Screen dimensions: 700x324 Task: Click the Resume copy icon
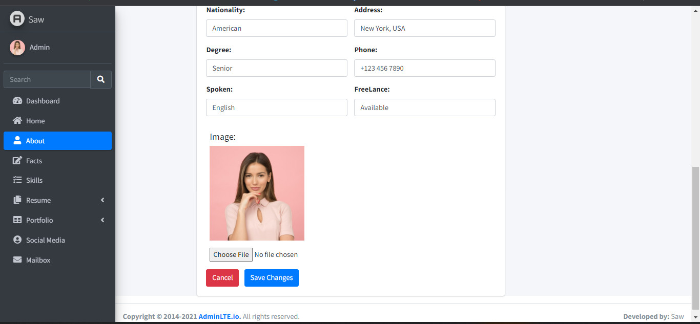[17, 200]
